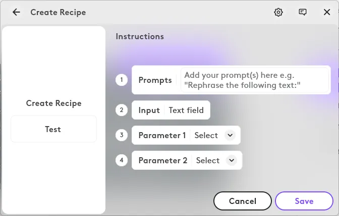339x216 pixels.
Task: Click the Input Text field
Action: [x=186, y=110]
